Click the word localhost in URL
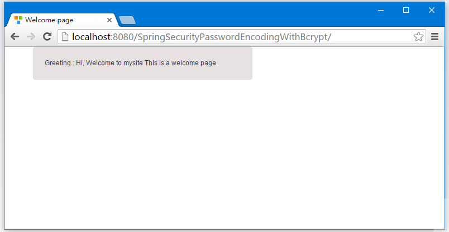Screen dimensions: 449x232 click(x=91, y=37)
